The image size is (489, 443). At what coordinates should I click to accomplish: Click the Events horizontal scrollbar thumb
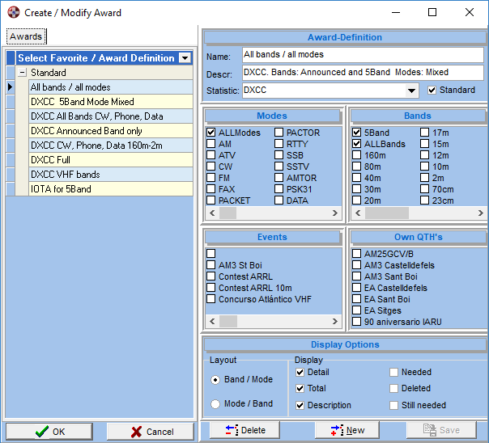(x=228, y=321)
